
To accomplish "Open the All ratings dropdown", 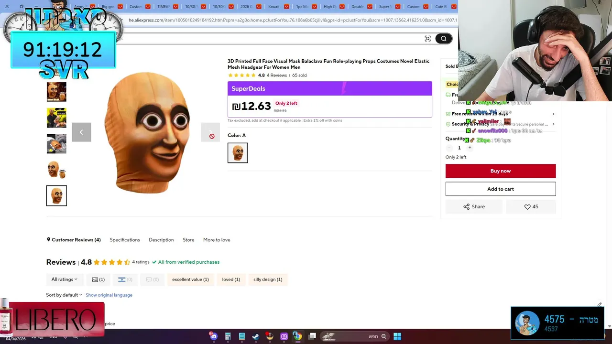I will click(65, 279).
